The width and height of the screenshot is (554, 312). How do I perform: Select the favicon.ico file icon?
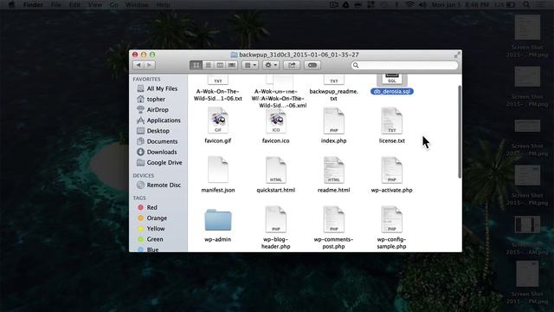point(276,120)
